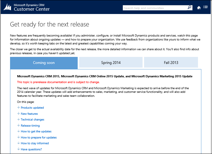212x154 pixels.
Task: Switch to the Spring 2014 tab
Action: [111, 63]
